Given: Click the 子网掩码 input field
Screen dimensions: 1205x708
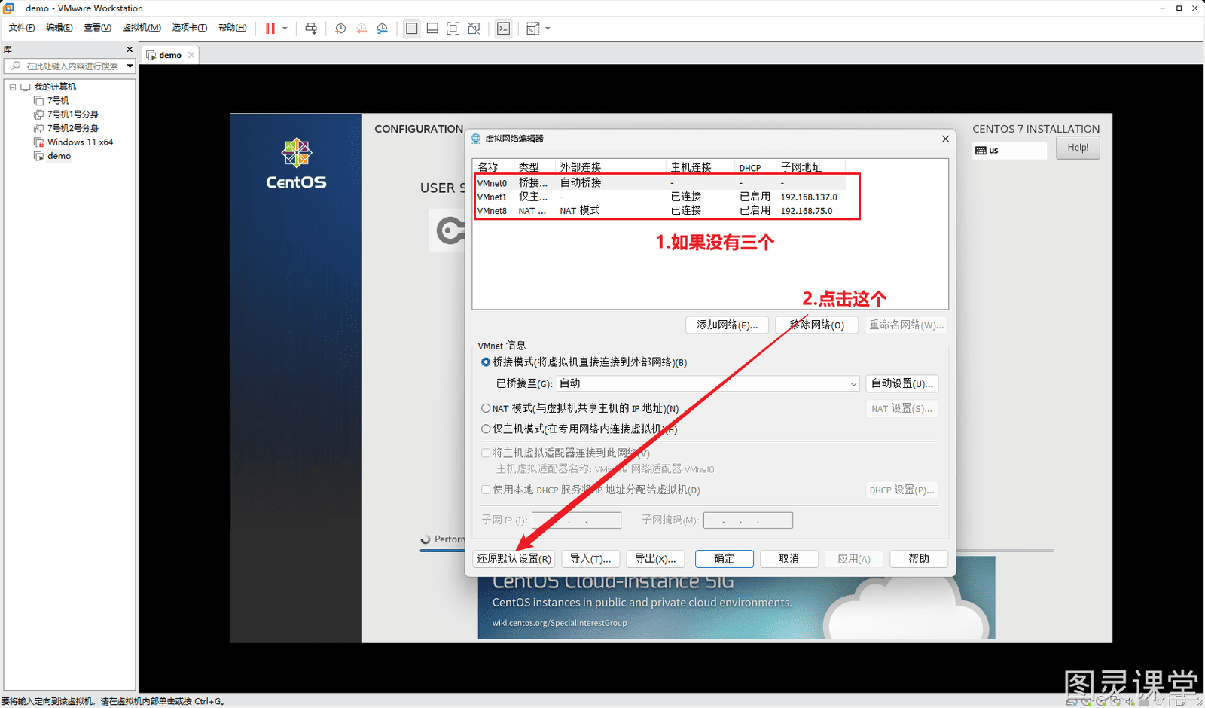Looking at the screenshot, I should click(748, 520).
